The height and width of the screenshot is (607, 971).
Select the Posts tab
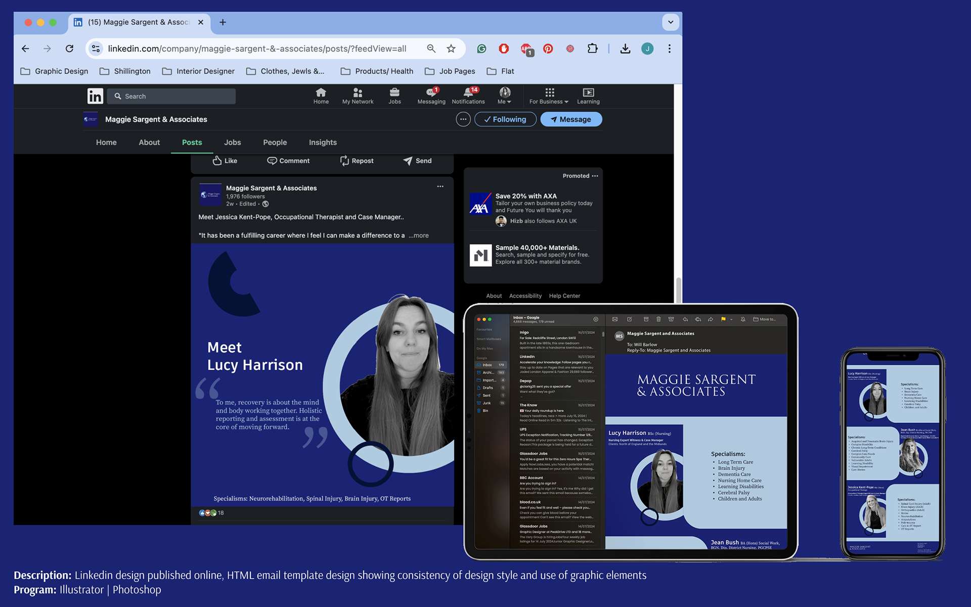[x=192, y=142]
